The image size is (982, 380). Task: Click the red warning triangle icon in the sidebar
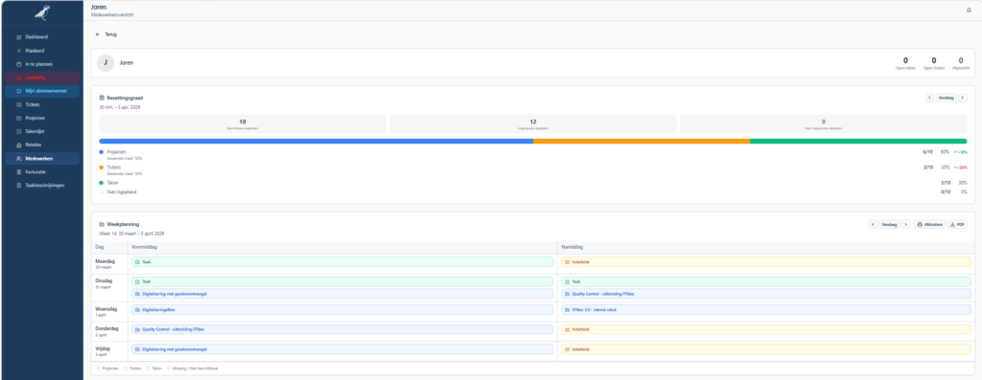19,78
